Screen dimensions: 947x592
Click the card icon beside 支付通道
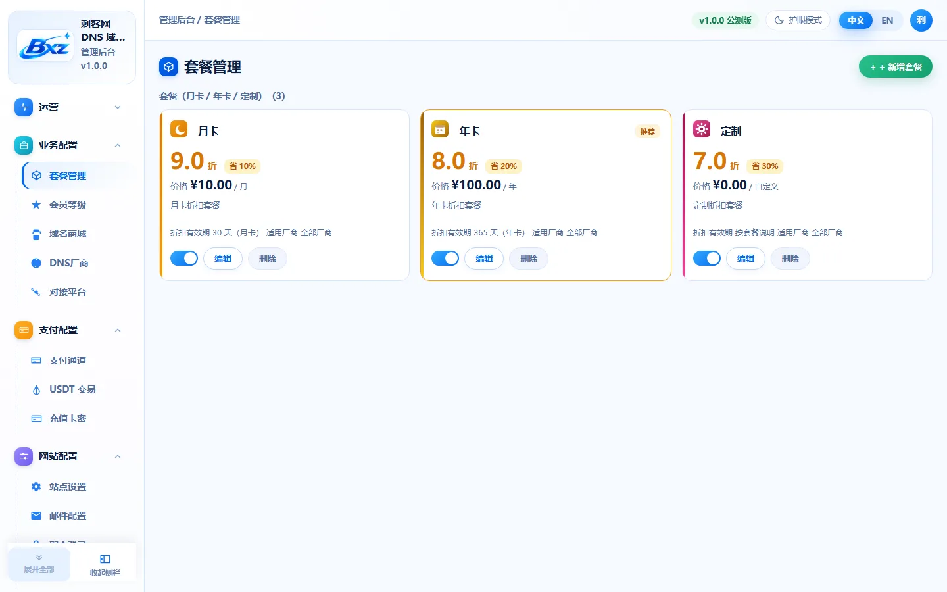[x=36, y=360]
